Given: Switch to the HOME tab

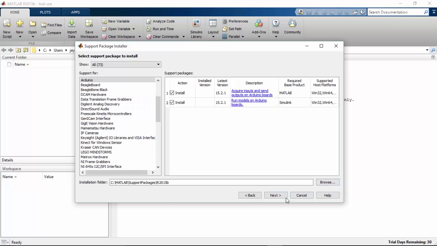Looking at the screenshot, I should (x=15, y=12).
